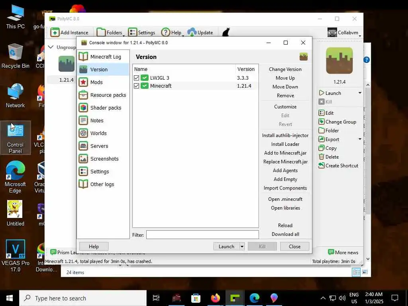The width and height of the screenshot is (408, 306).
Task: Select the Mods page in sidebar
Action: (x=103, y=82)
